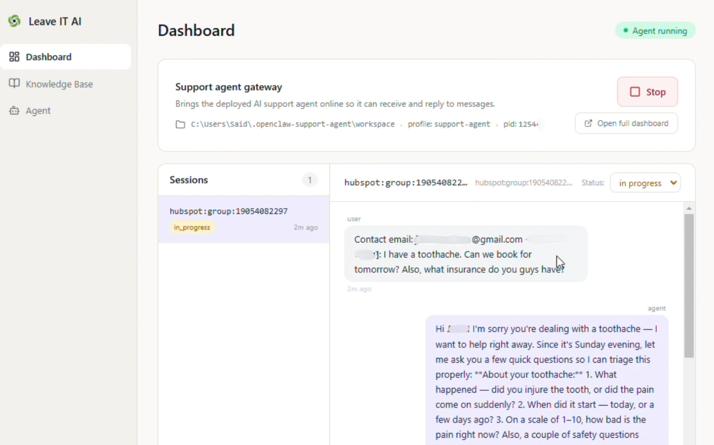Viewport: 714px width, 445px height.
Task: Click the square stop icon
Action: 635,92
